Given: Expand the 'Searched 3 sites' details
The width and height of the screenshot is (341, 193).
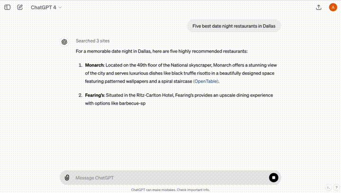Looking at the screenshot, I should coord(92,41).
